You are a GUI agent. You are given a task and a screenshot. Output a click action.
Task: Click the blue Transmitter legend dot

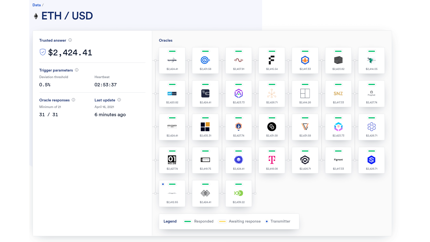pos(267,221)
